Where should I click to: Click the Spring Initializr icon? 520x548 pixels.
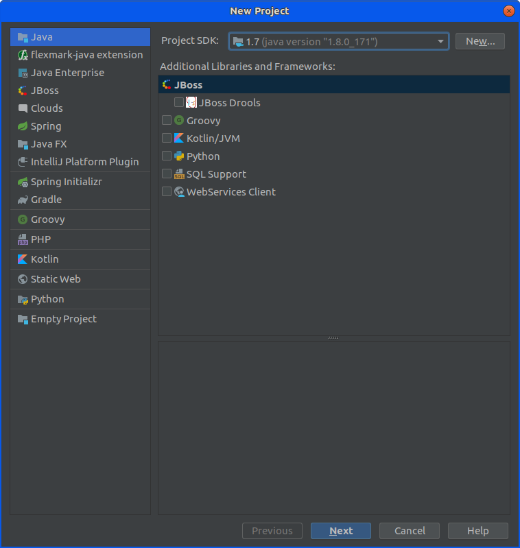(23, 182)
